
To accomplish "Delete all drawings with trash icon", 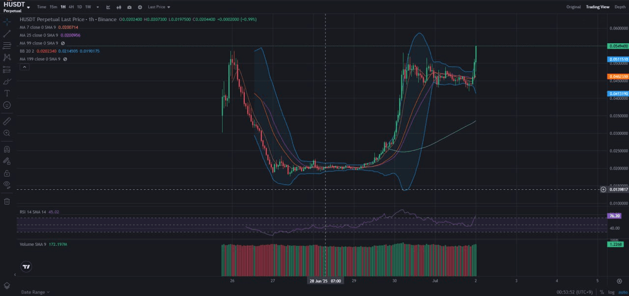I will 7,201.
